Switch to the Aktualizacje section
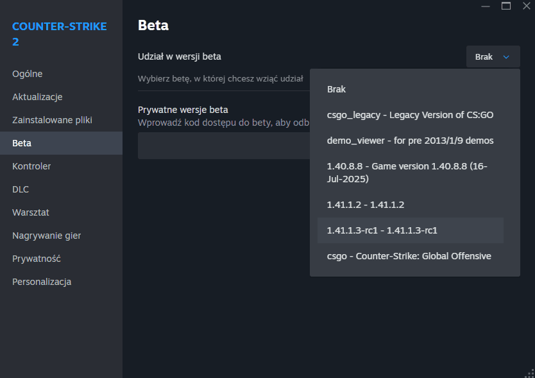The image size is (535, 378). tap(37, 97)
